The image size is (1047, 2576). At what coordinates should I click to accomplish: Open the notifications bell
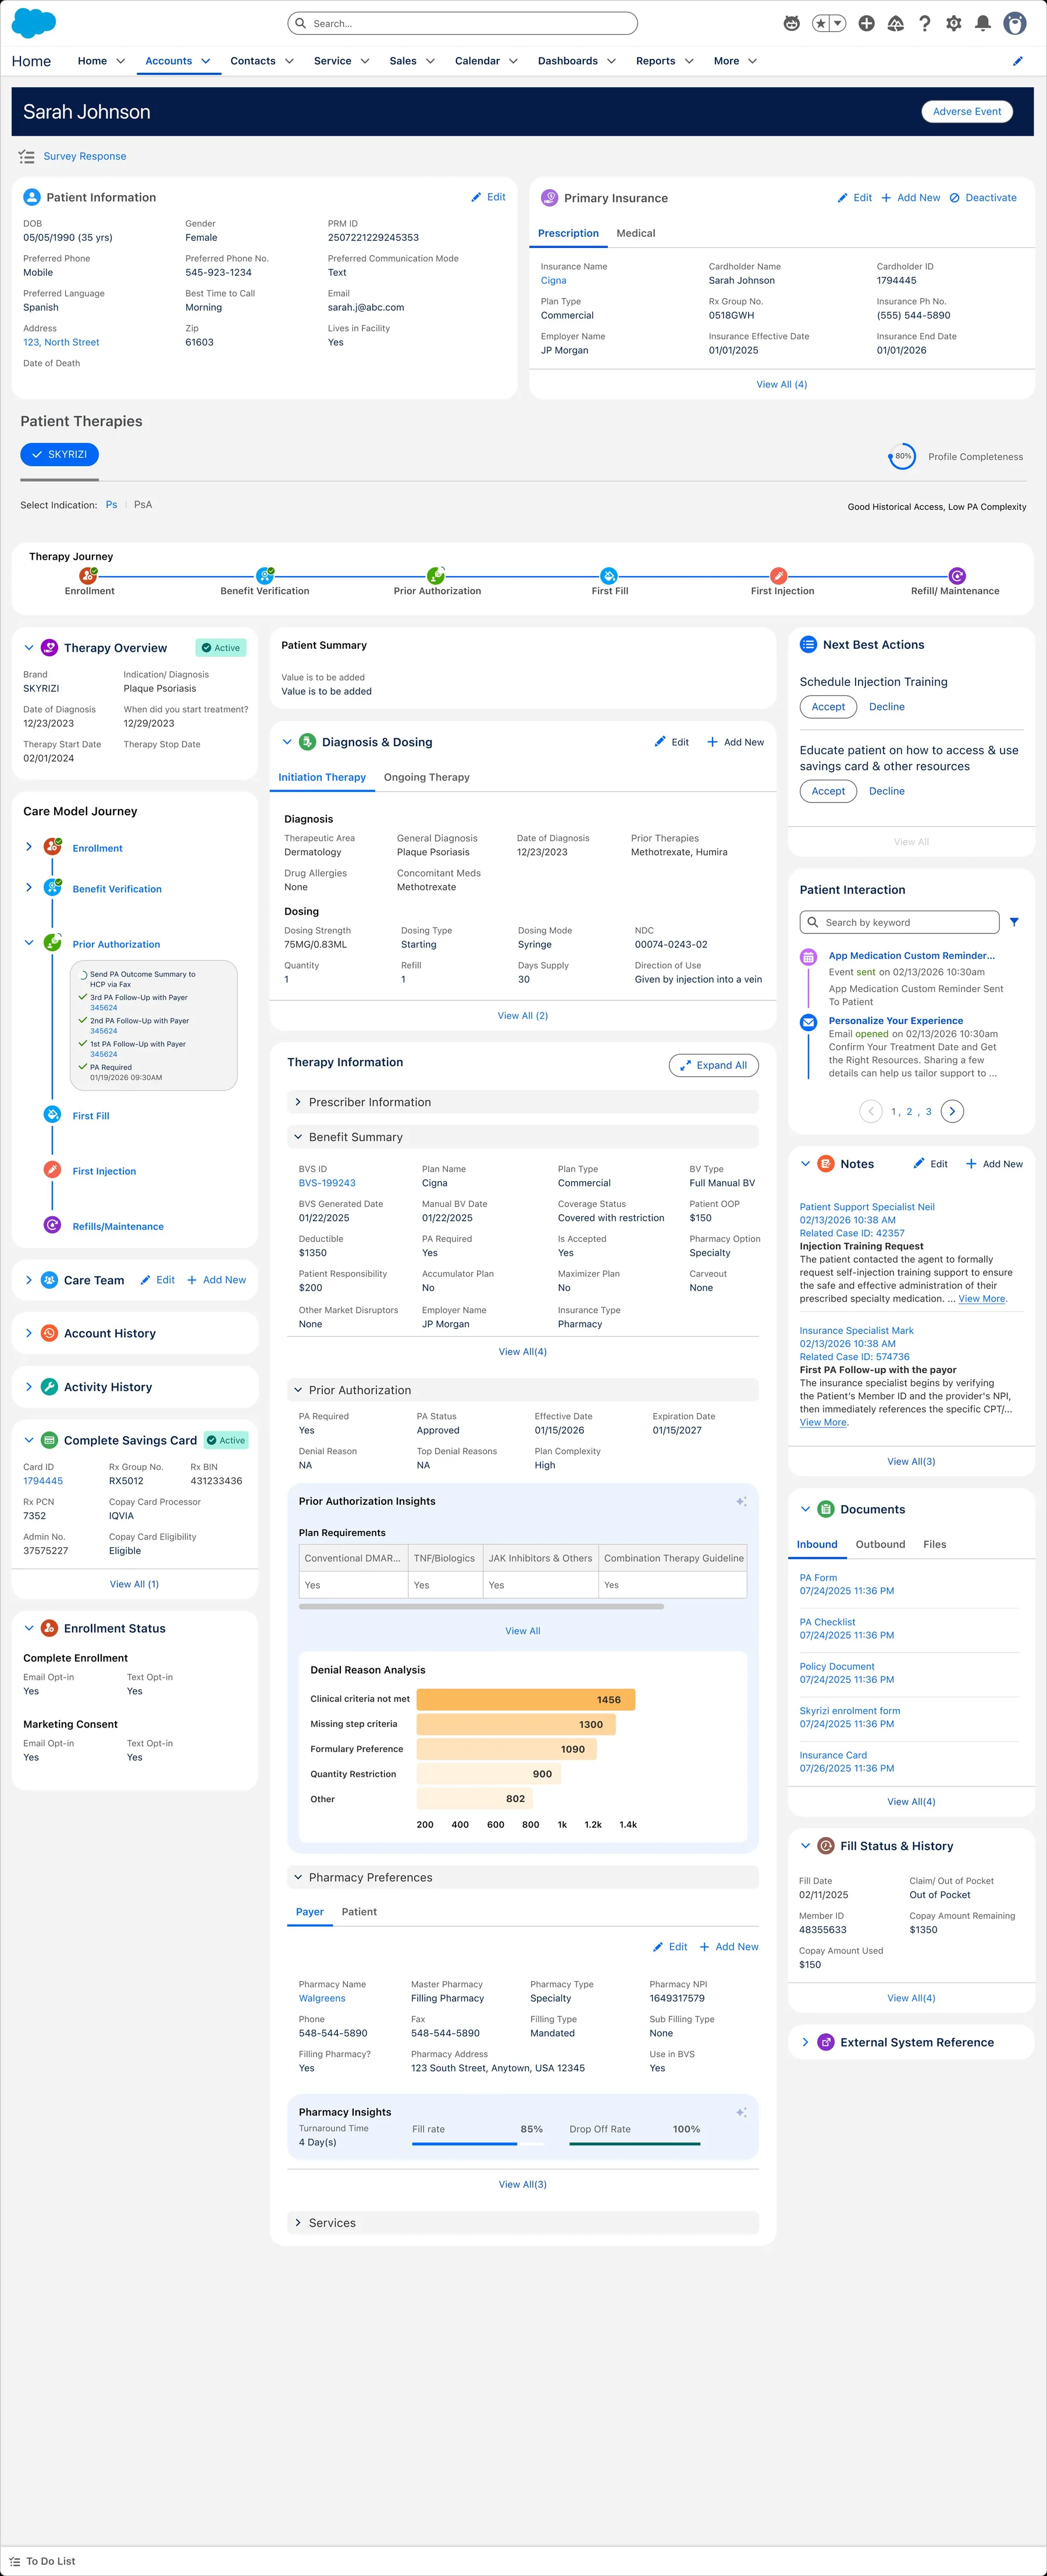pyautogui.click(x=983, y=23)
